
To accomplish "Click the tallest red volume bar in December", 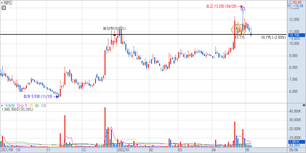I will (x=105, y=127).
